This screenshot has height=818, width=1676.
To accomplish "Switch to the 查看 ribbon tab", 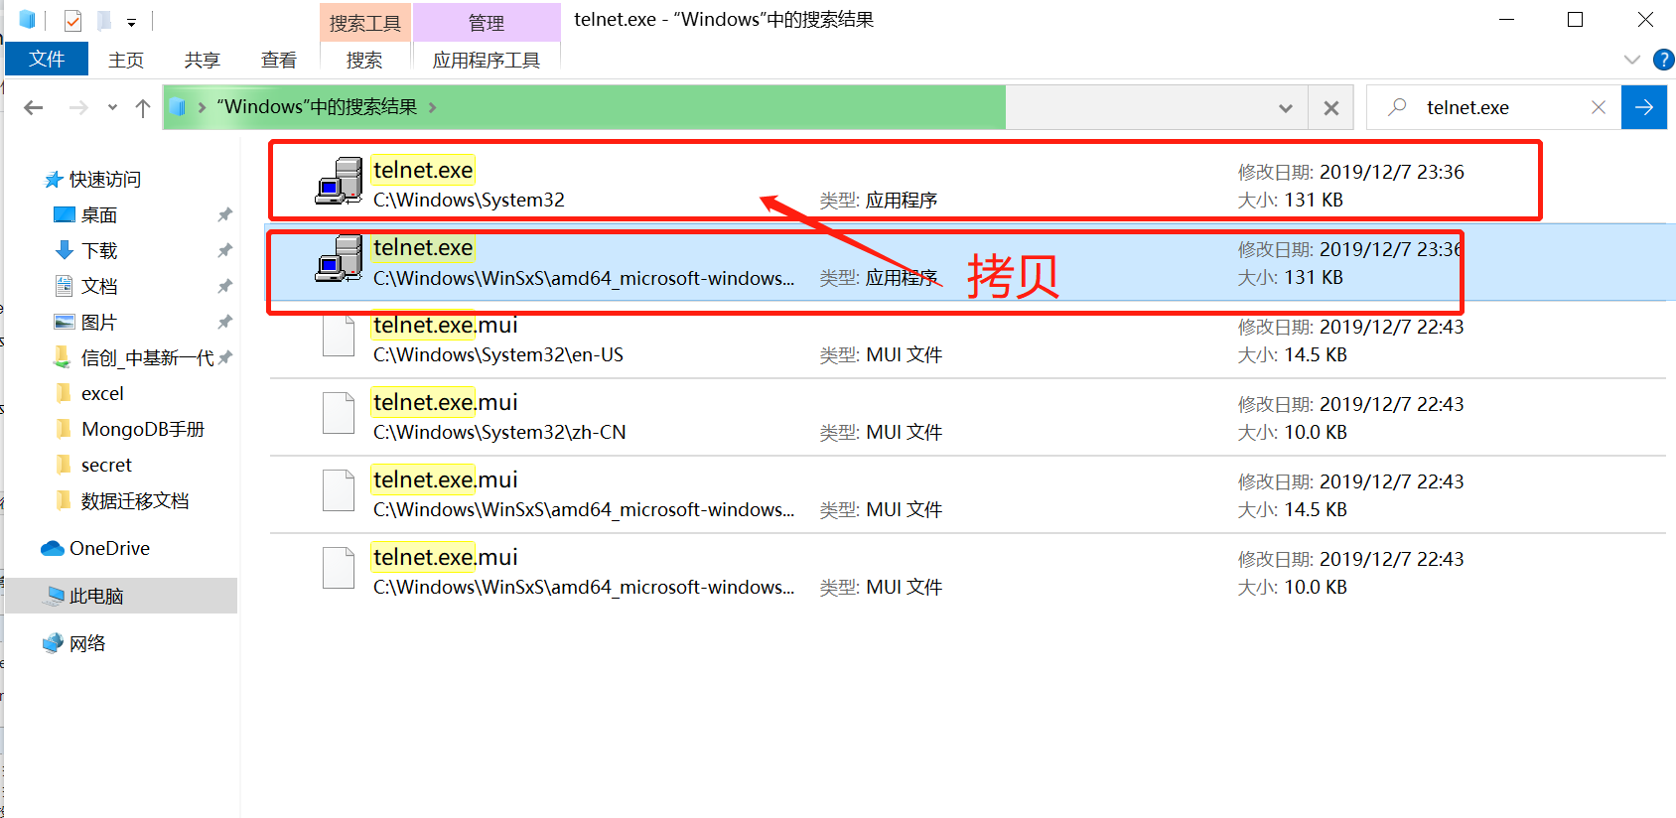I will pos(279,61).
